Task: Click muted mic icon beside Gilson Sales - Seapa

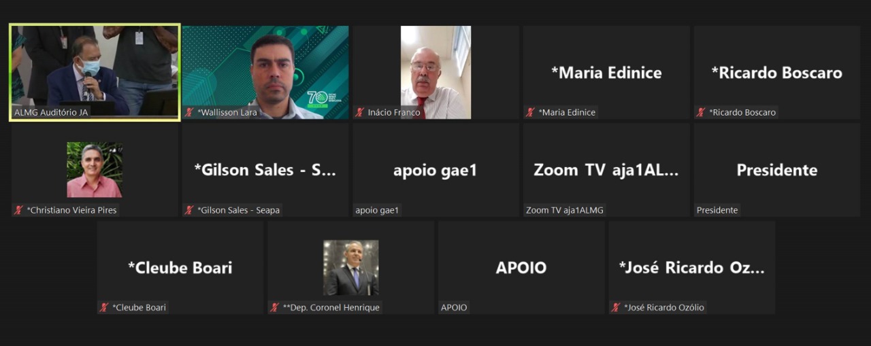Action: 188,210
